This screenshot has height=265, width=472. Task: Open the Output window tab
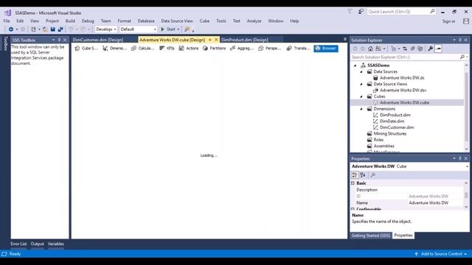coord(38,244)
